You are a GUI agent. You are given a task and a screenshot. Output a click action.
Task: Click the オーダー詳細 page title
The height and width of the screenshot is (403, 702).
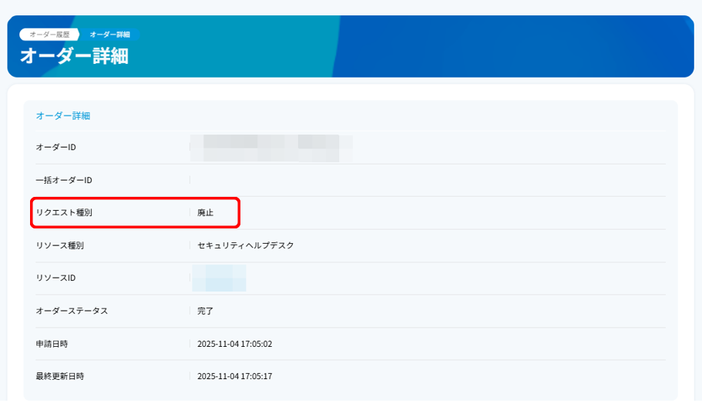[x=74, y=56]
